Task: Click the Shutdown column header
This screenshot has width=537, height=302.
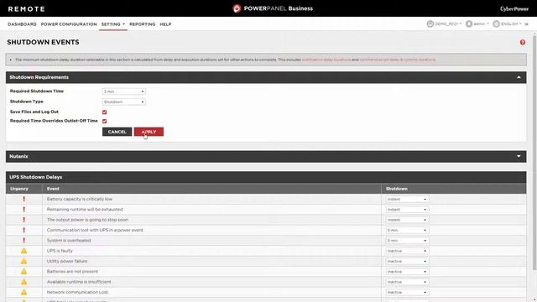Action: tap(397, 189)
